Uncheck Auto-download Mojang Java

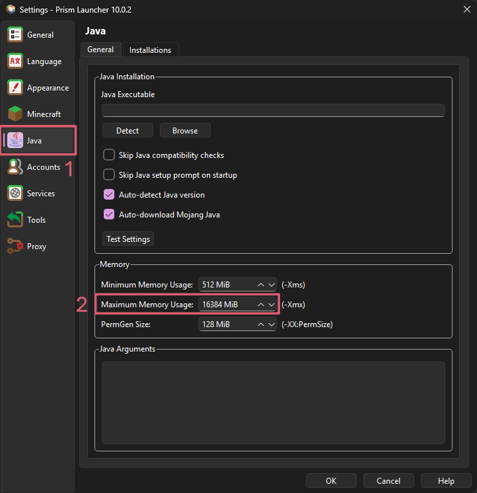click(109, 214)
